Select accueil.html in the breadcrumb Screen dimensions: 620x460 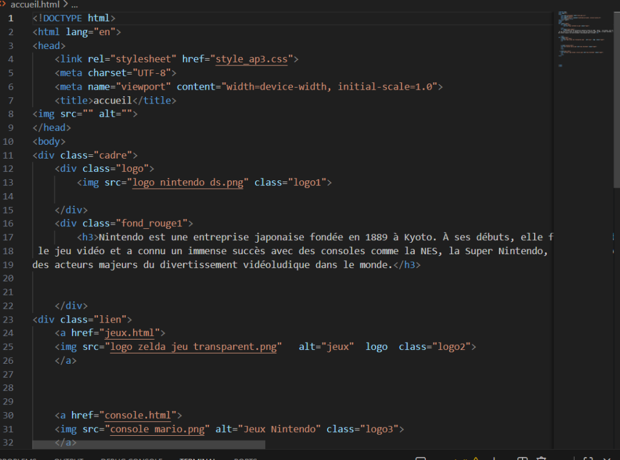point(35,4)
